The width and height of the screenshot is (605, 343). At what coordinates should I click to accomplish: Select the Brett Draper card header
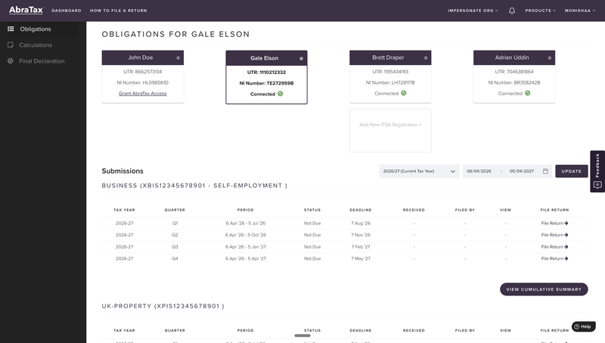tap(390, 57)
